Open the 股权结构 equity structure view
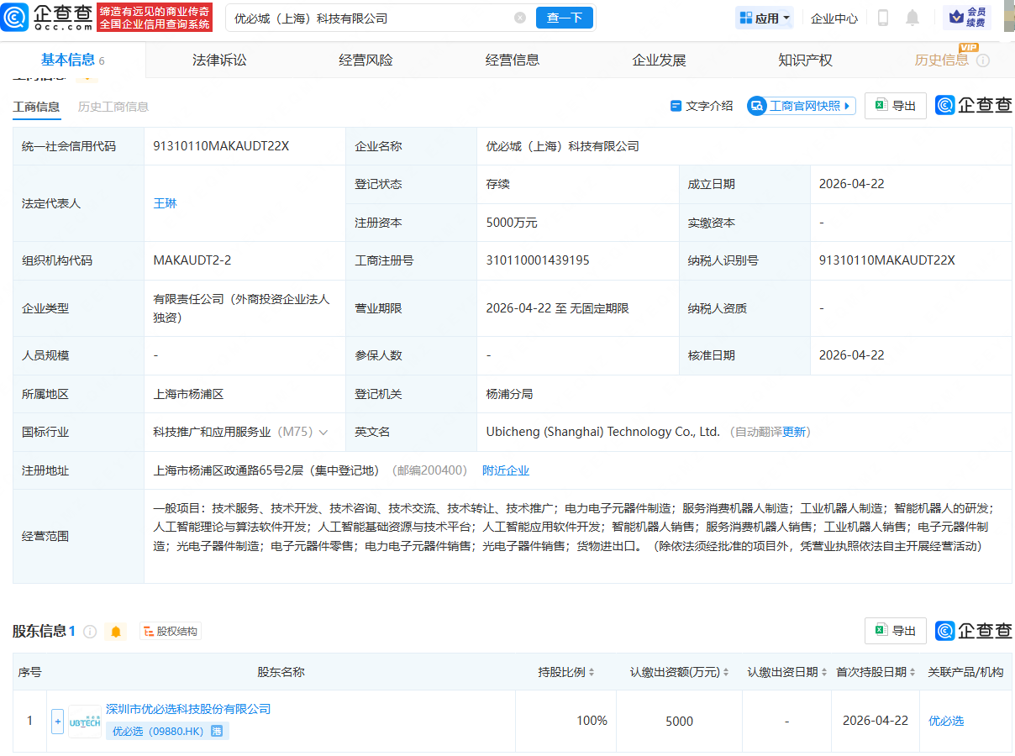This screenshot has width=1015, height=756. (170, 631)
